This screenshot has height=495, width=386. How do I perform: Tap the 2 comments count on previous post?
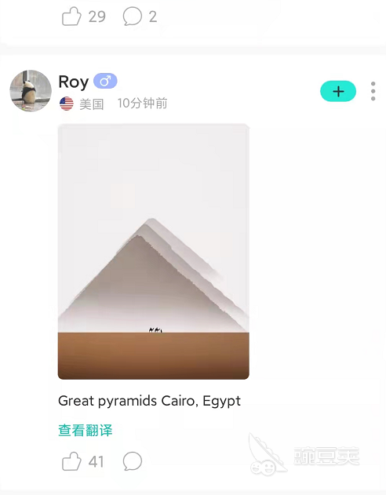point(153,16)
